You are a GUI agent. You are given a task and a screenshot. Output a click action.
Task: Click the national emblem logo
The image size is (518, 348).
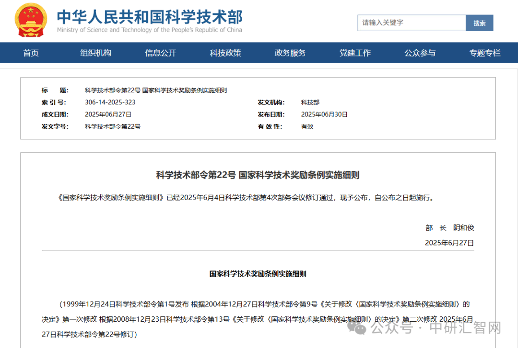pos(31,21)
